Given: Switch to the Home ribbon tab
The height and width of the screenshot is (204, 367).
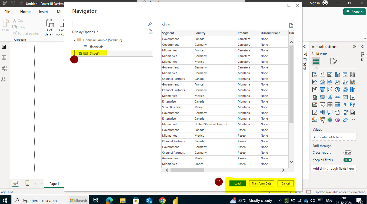Looking at the screenshot, I should click(x=25, y=12).
